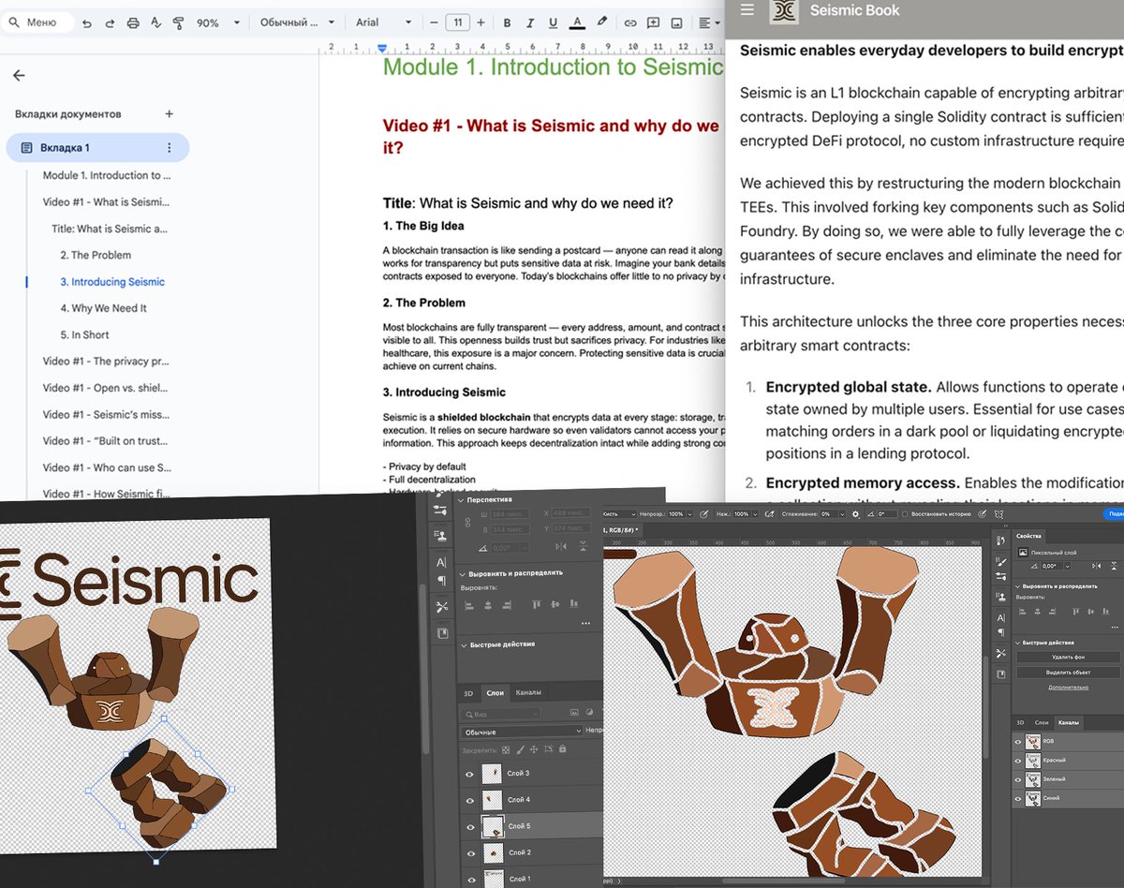Apply italic formatting in Docs toolbar
This screenshot has width=1124, height=888.
(x=529, y=22)
